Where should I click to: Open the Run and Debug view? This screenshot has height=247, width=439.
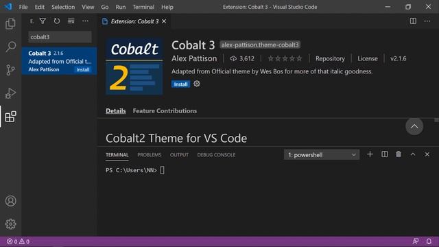click(10, 93)
